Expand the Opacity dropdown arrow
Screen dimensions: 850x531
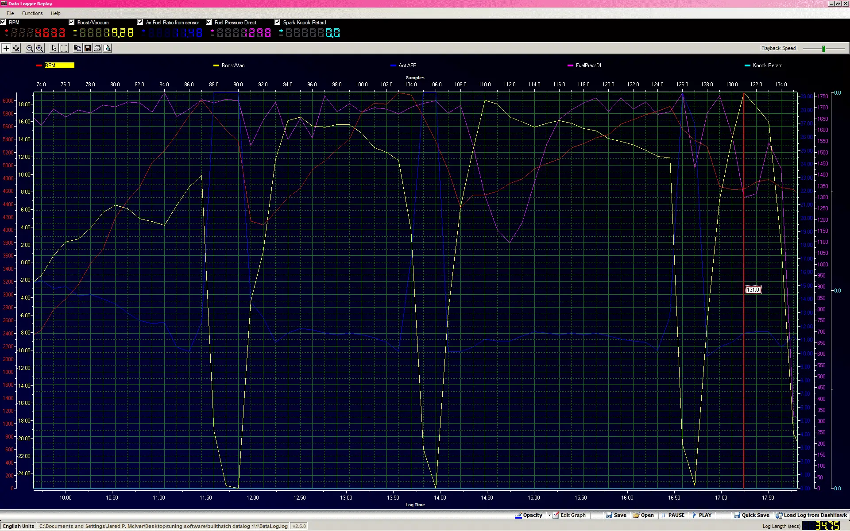point(549,515)
